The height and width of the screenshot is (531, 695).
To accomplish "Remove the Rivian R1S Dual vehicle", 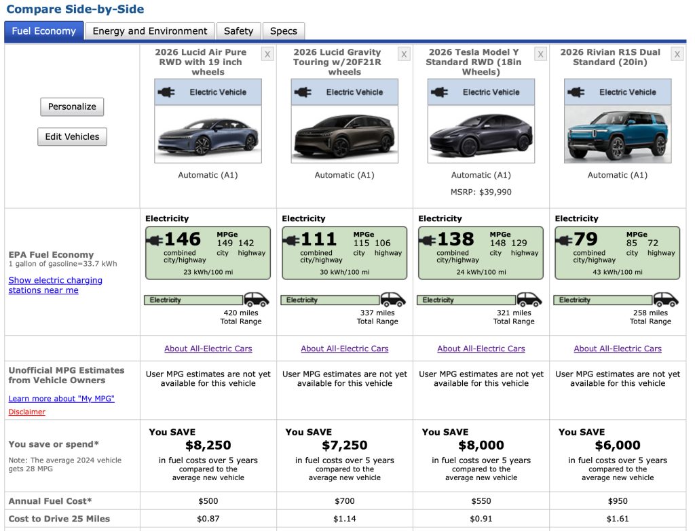I will (x=677, y=54).
